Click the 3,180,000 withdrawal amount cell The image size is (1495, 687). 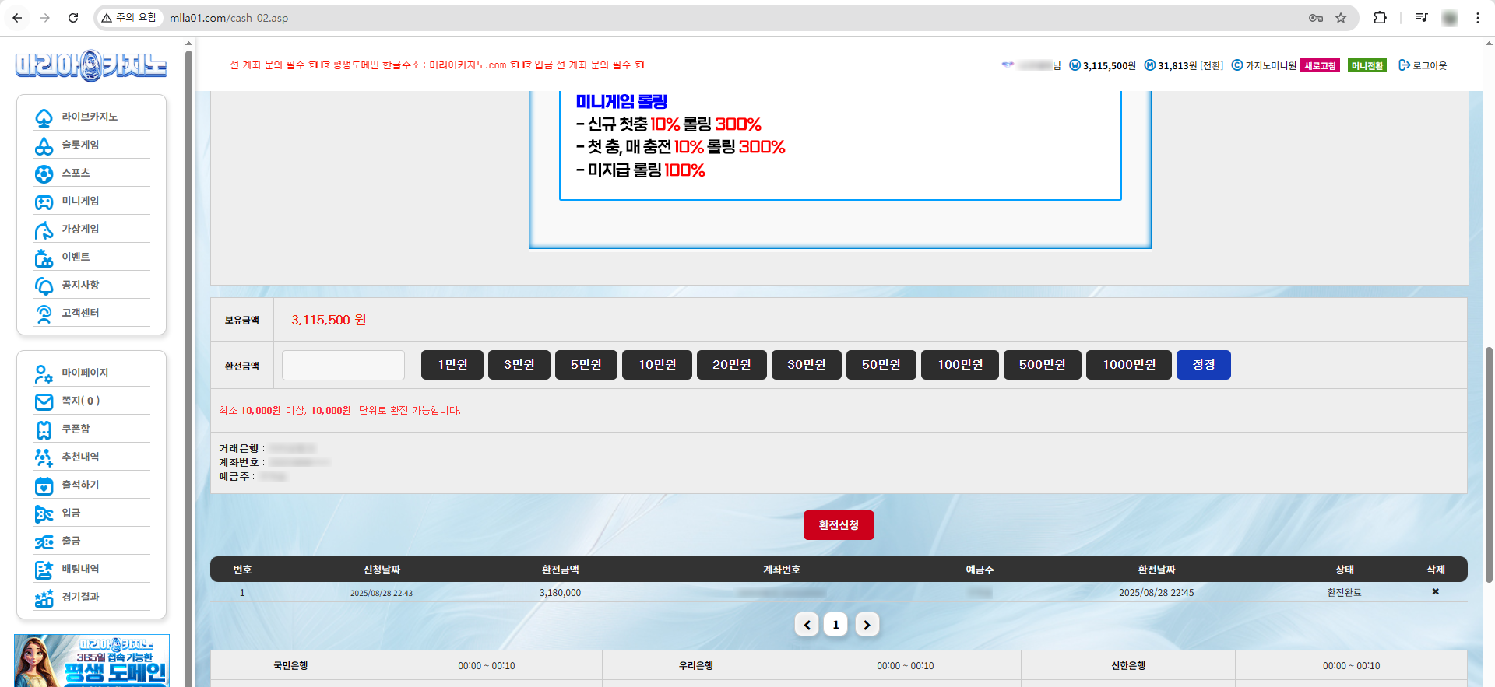click(x=560, y=593)
